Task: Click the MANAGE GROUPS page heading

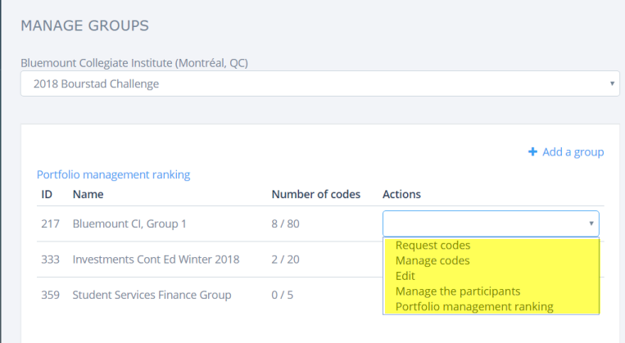Action: tap(84, 25)
